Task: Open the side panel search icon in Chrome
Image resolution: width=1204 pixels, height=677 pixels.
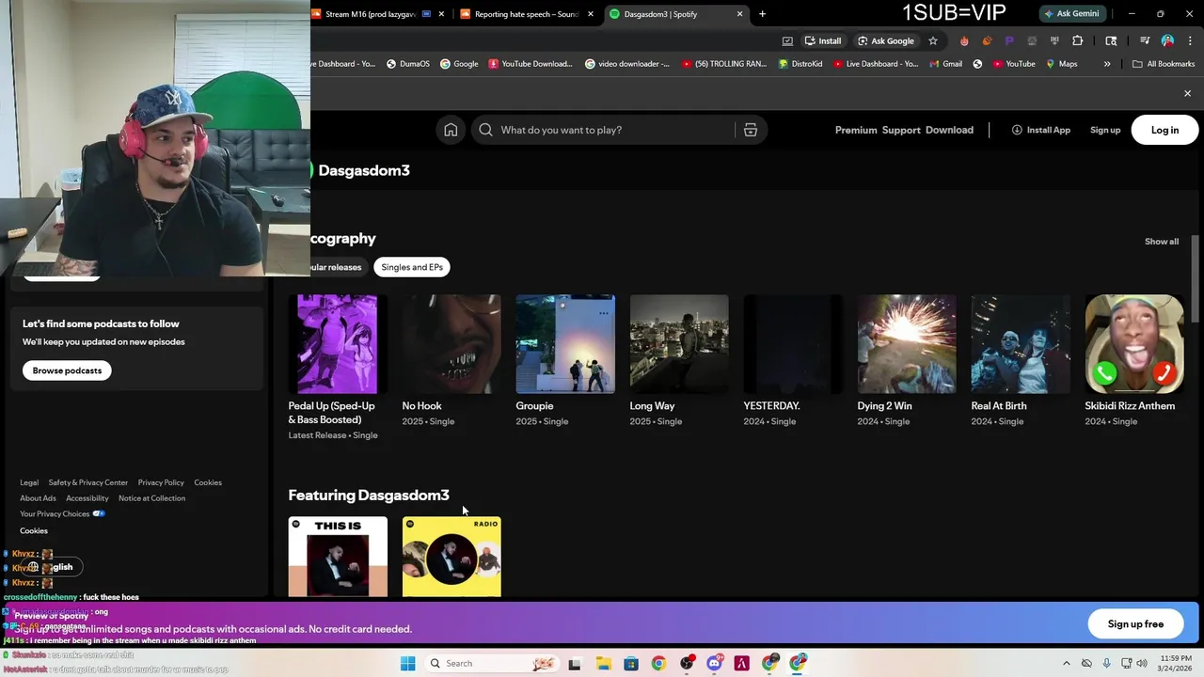Action: [x=1111, y=40]
